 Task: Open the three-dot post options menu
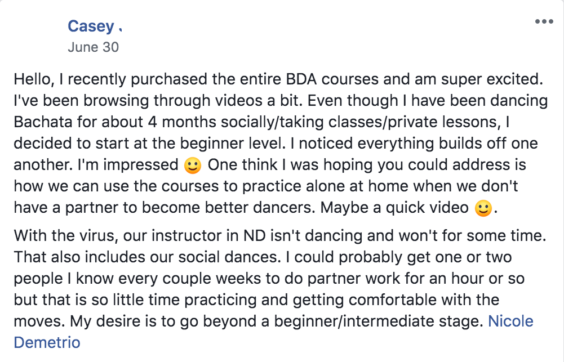pos(544,22)
